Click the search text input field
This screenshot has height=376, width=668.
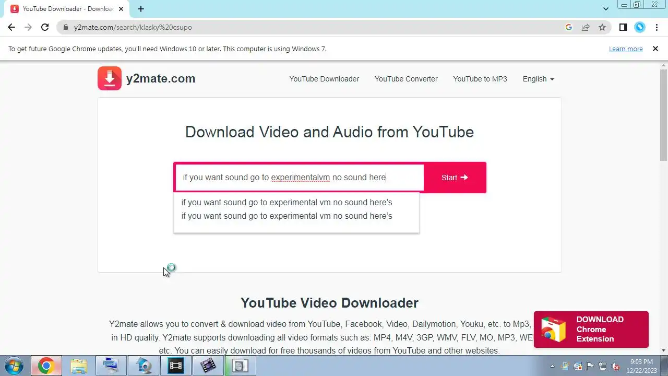[x=300, y=178]
